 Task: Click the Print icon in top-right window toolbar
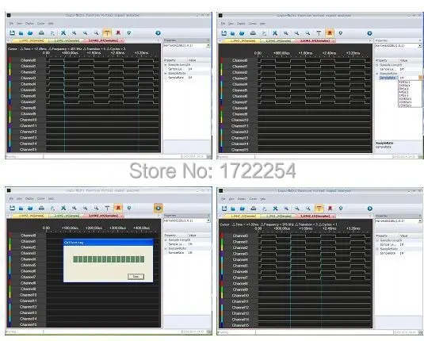pyautogui.click(x=253, y=33)
